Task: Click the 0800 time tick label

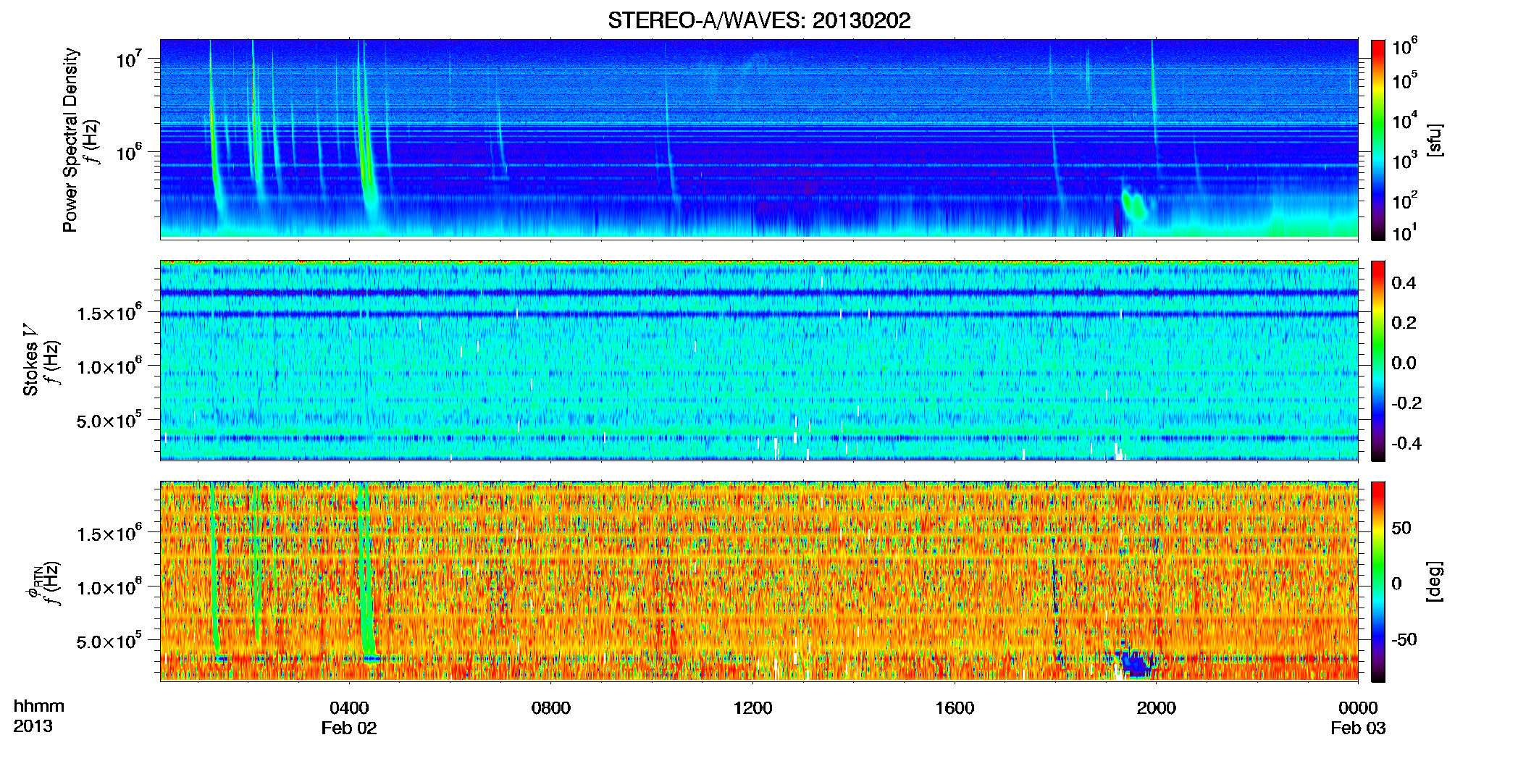Action: pos(550,708)
